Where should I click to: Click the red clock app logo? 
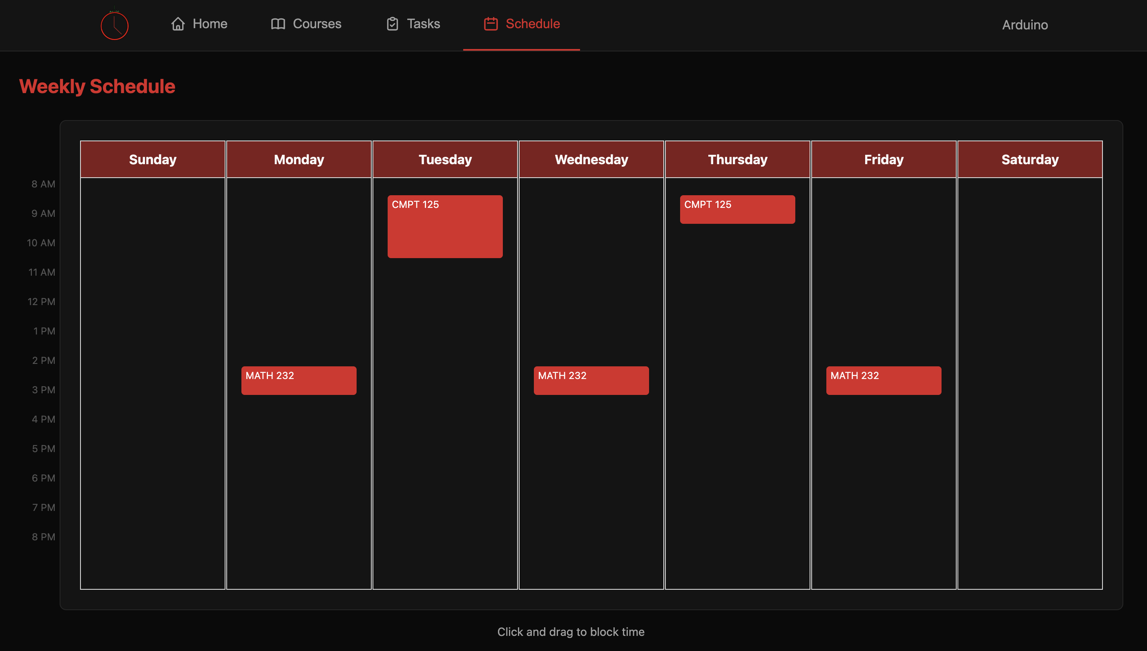tap(114, 25)
